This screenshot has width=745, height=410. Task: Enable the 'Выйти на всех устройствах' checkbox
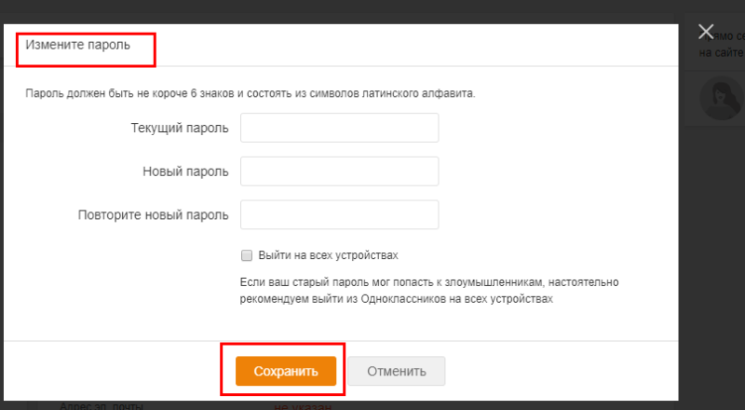pyautogui.click(x=247, y=255)
